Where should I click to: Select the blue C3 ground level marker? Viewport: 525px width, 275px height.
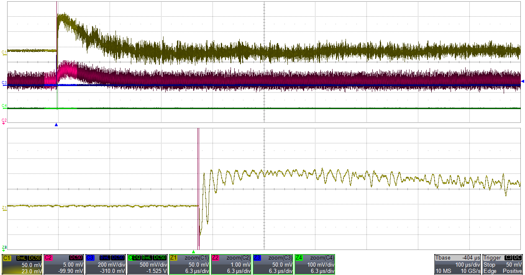pos(4,83)
